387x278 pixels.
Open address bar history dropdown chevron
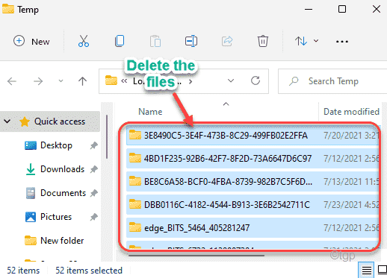(x=231, y=80)
